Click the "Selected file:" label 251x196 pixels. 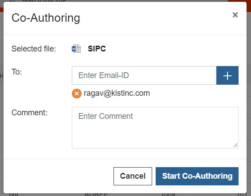pyautogui.click(x=34, y=49)
